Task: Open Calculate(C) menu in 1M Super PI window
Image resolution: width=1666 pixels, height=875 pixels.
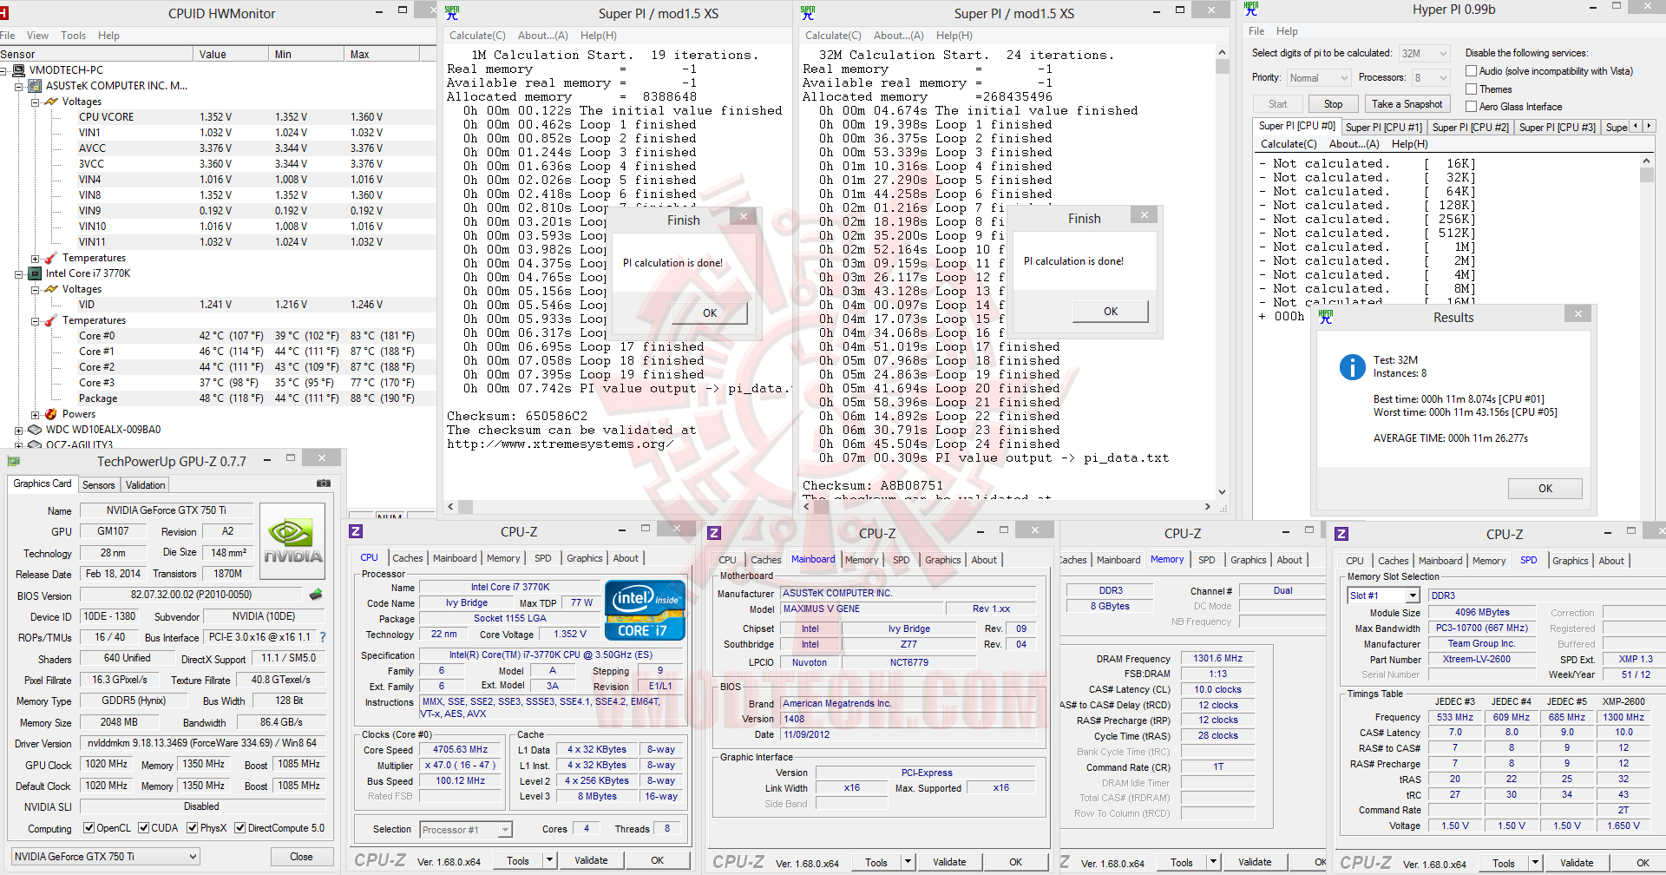Action: tap(477, 36)
